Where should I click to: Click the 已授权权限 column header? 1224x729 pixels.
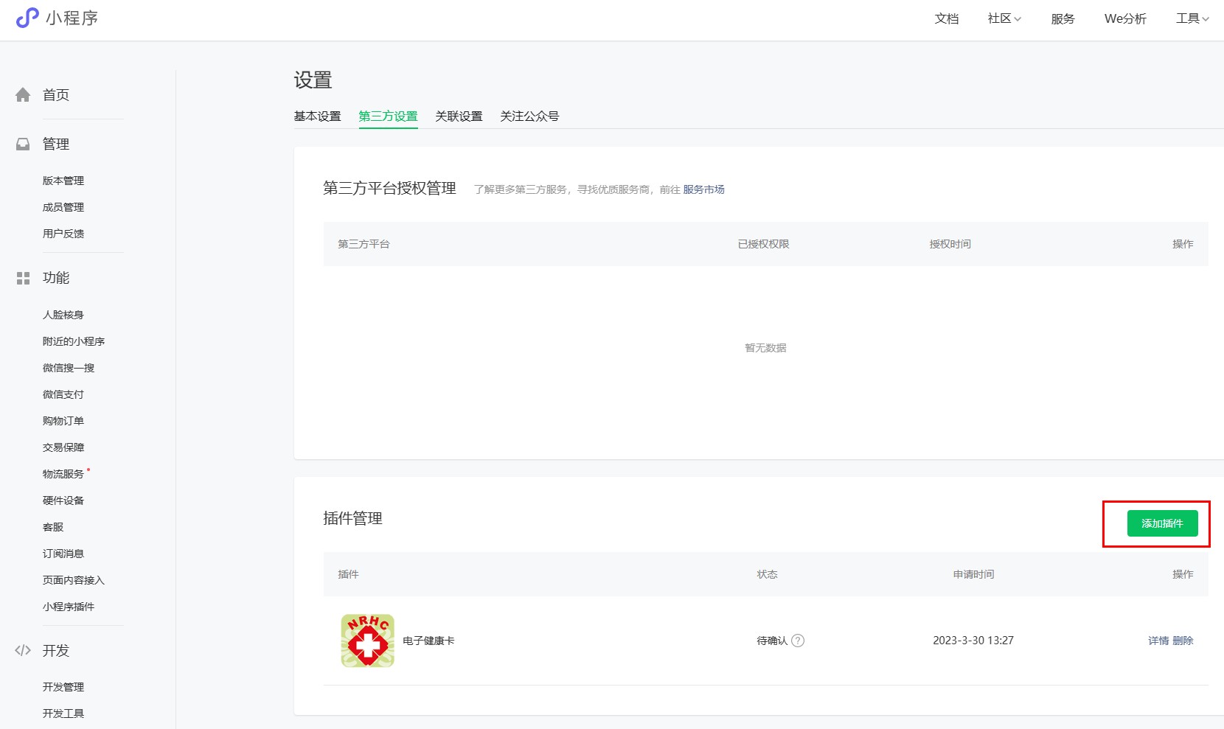[x=764, y=244]
